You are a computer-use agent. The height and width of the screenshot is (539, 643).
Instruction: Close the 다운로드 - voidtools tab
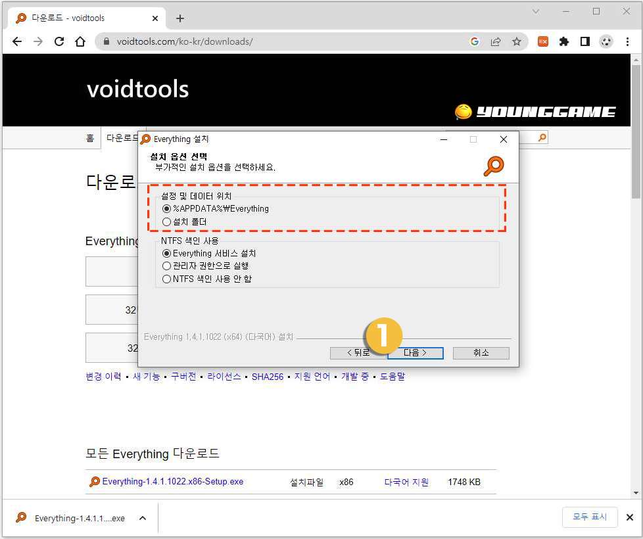point(155,18)
